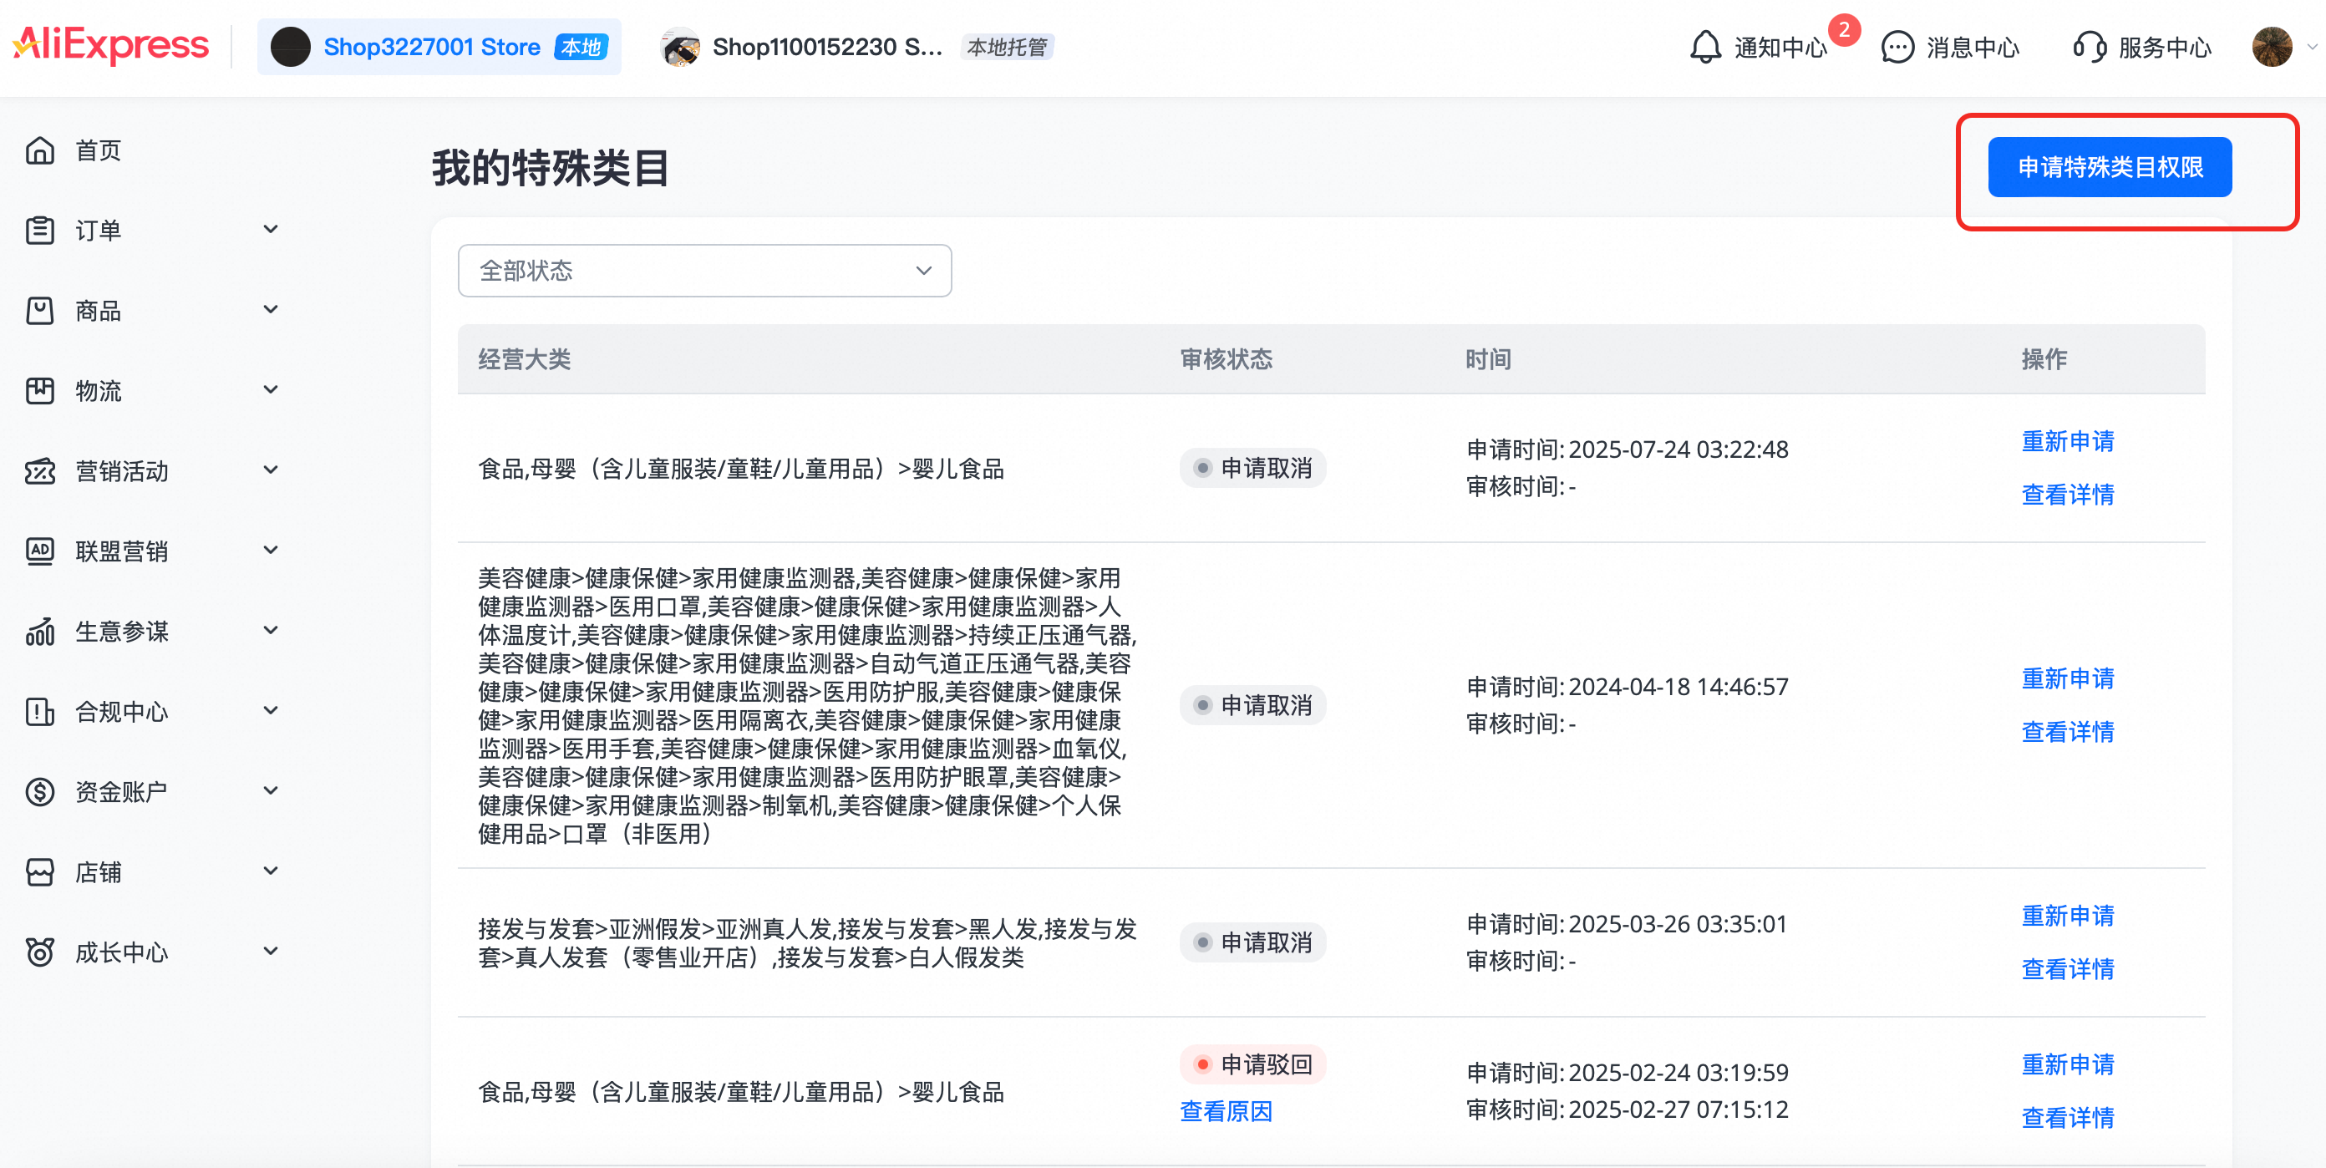The image size is (2326, 1168).
Task: Open the 全部状态 status filter dropdown
Action: pyautogui.click(x=704, y=271)
